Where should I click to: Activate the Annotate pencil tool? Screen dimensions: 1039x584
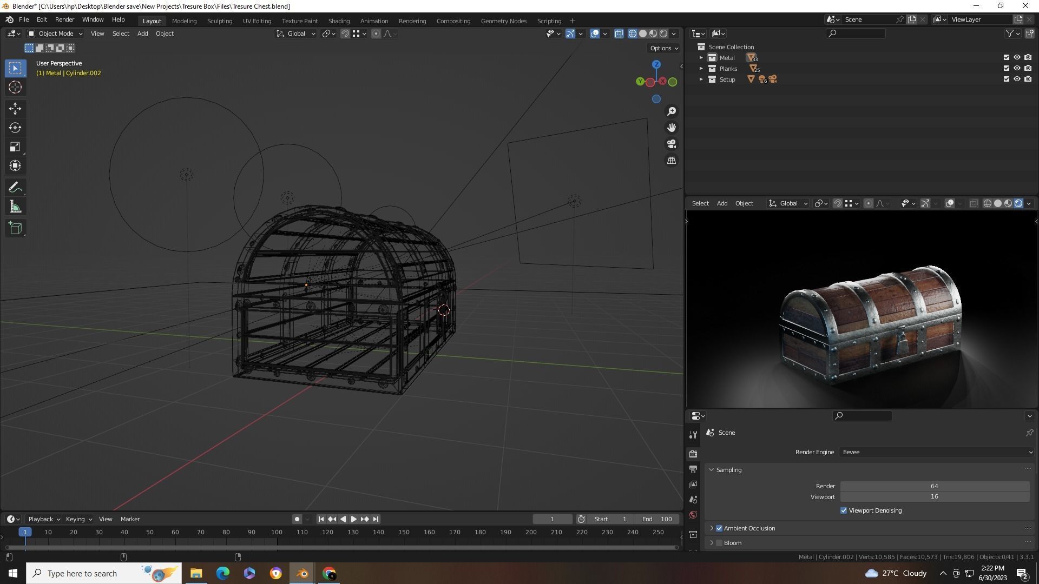pos(15,188)
